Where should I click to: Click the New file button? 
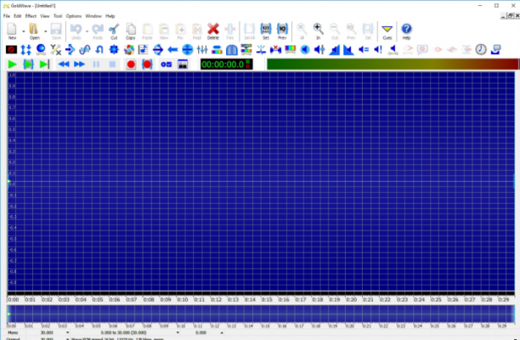tap(12, 31)
